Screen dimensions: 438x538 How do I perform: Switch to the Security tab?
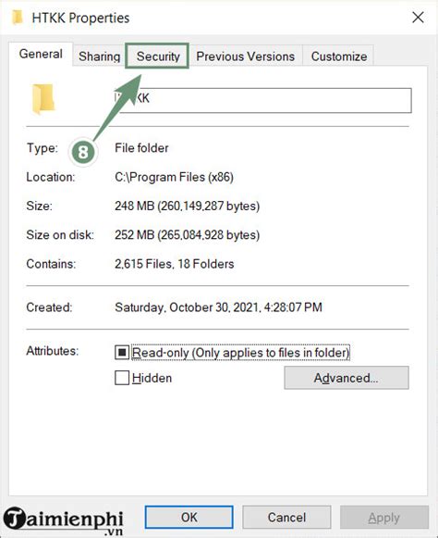(x=157, y=56)
